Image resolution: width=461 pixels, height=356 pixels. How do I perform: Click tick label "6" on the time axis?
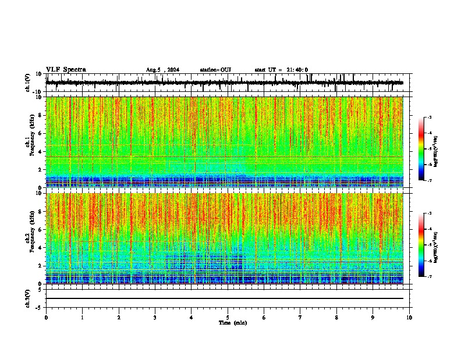pos(264,318)
